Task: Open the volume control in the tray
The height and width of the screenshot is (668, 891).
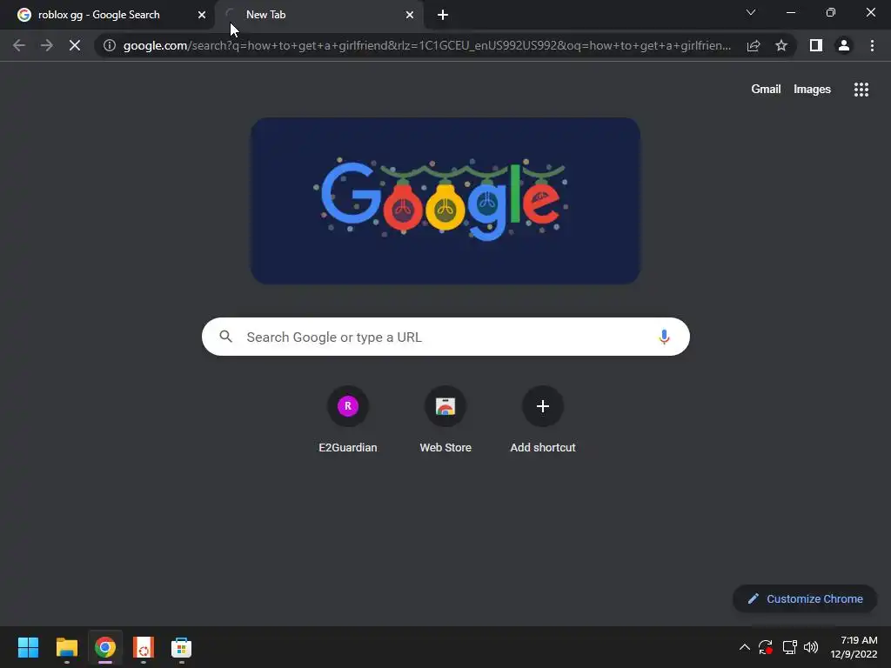Action: (811, 647)
